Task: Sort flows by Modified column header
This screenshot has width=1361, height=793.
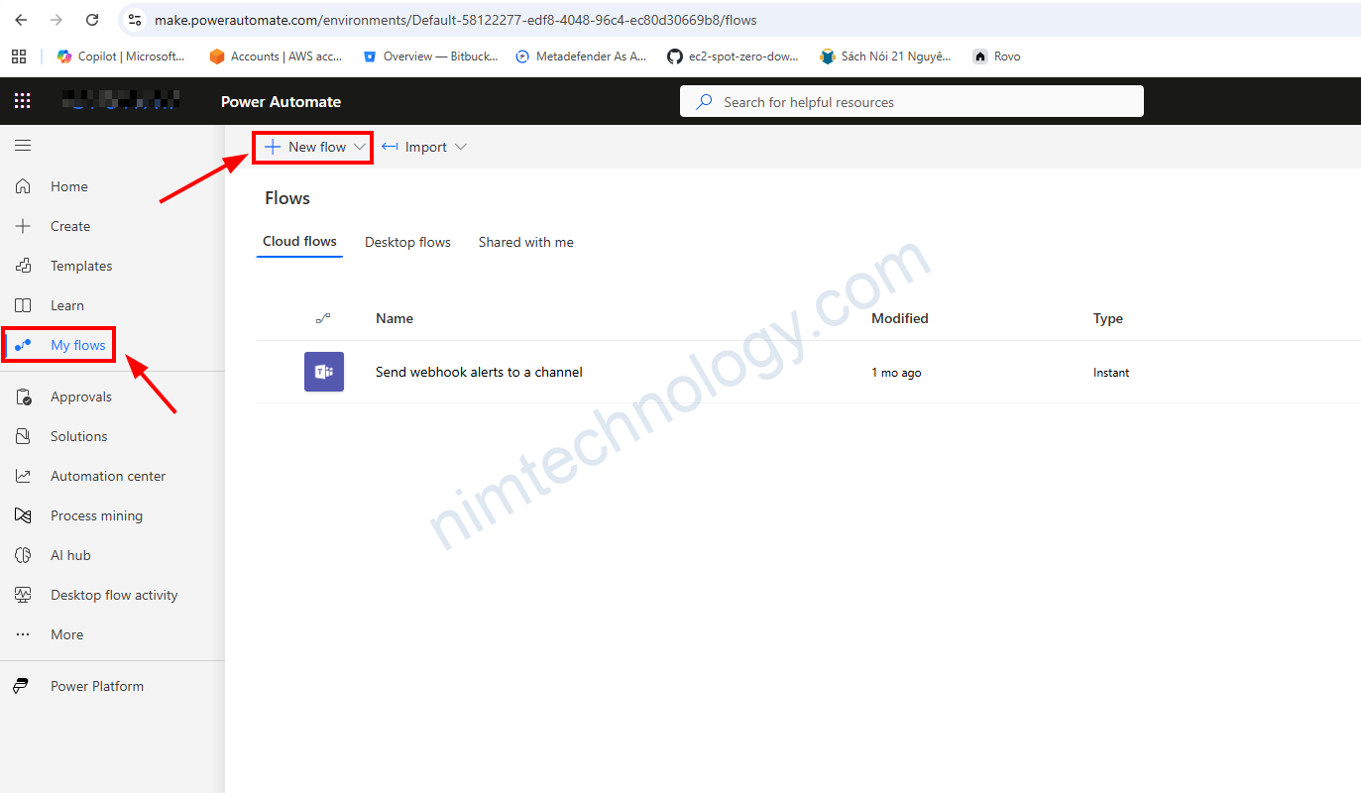Action: (x=899, y=318)
